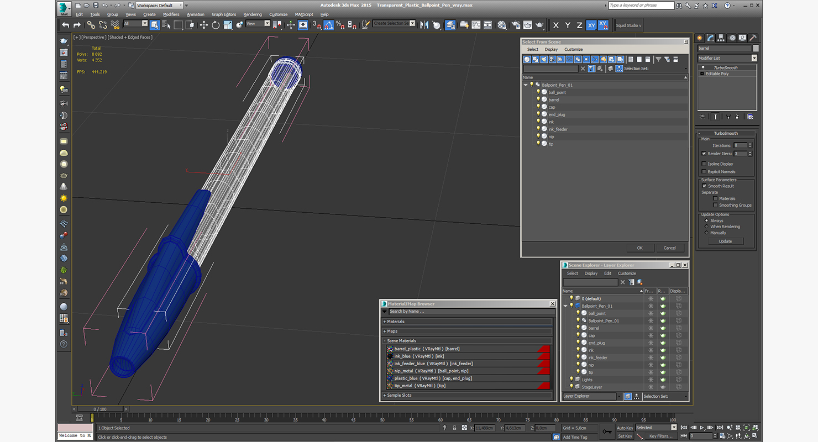
Task: Open the Motion command panel tab
Action: point(732,38)
